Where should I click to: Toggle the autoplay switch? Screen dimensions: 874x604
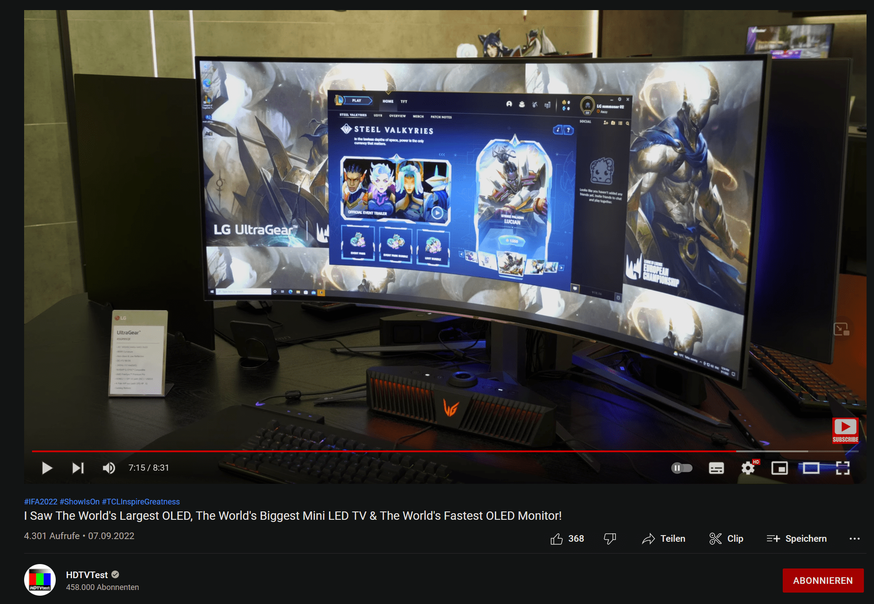[x=681, y=468]
